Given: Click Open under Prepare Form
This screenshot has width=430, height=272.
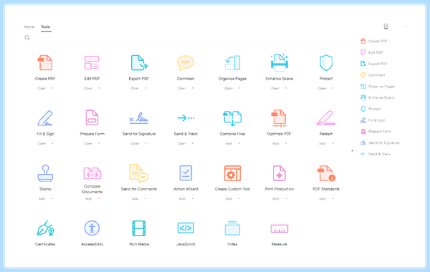Looking at the screenshot, I should (88, 143).
